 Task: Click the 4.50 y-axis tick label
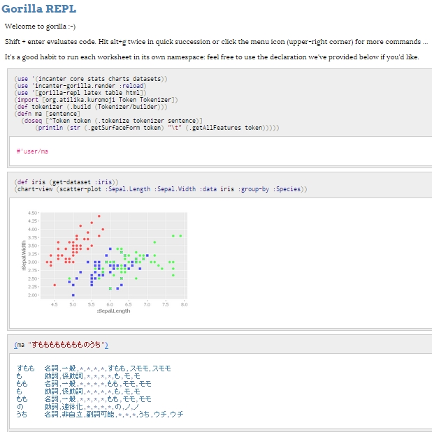pyautogui.click(x=32, y=213)
